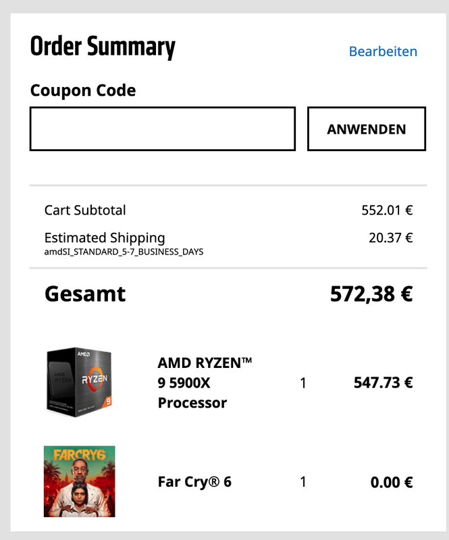Open the AMD Ryzen processor box thumbnail
The height and width of the screenshot is (540, 449).
click(79, 382)
